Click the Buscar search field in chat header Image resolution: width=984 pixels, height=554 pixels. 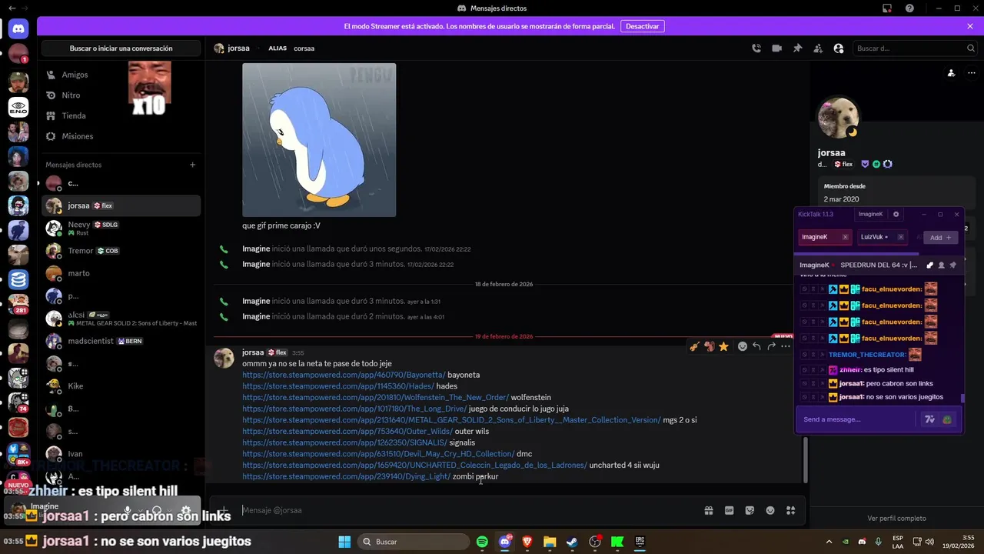(x=915, y=48)
